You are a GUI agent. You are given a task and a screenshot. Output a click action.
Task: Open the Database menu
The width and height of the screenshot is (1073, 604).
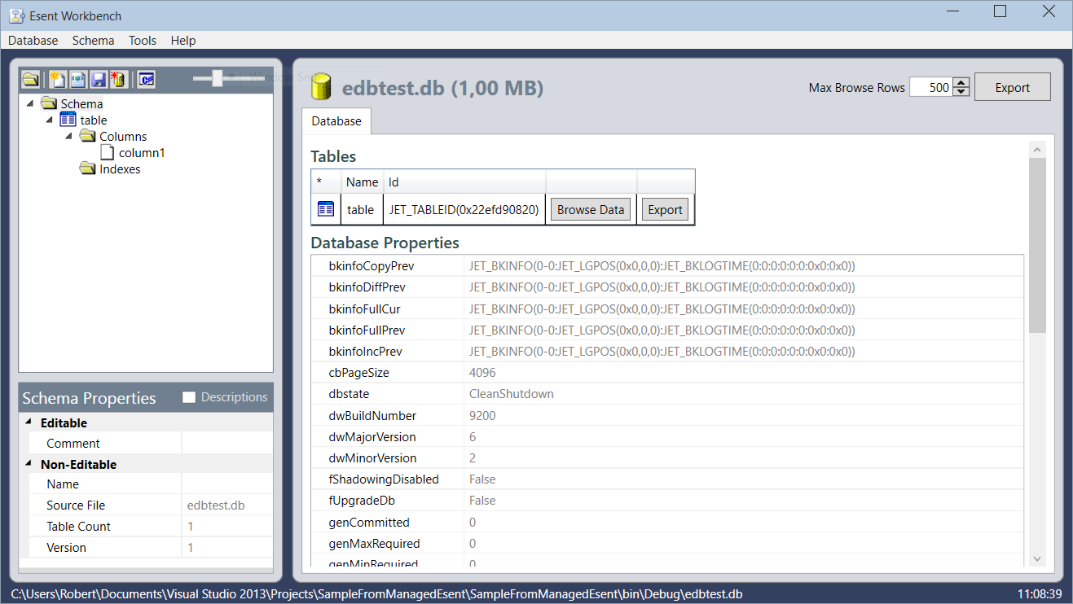[33, 40]
